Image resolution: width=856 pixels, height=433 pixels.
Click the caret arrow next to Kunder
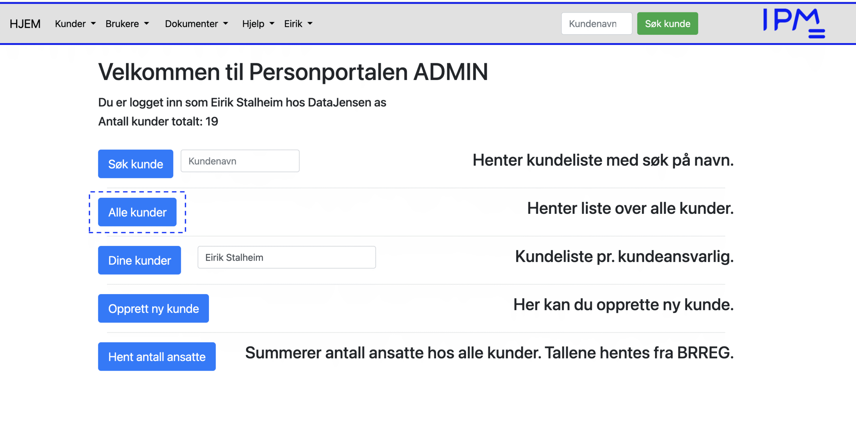tap(93, 24)
